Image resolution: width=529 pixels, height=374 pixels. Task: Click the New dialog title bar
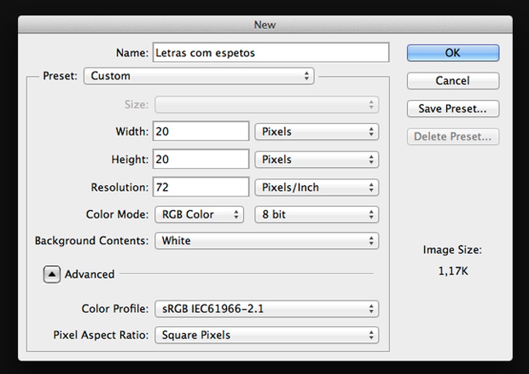click(x=264, y=25)
